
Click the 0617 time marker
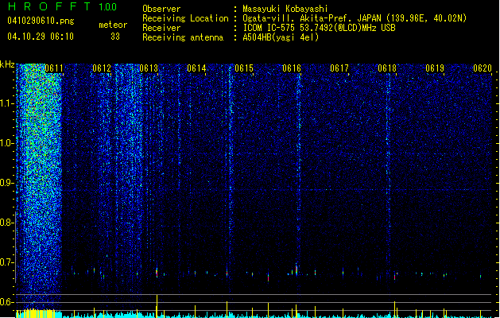tap(339, 68)
